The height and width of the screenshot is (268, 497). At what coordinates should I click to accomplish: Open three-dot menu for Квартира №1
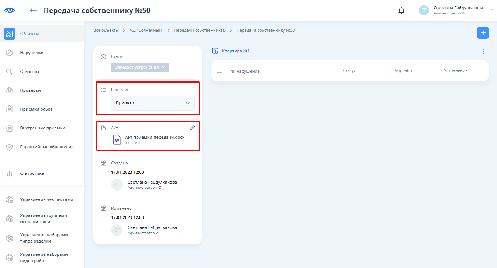483,52
